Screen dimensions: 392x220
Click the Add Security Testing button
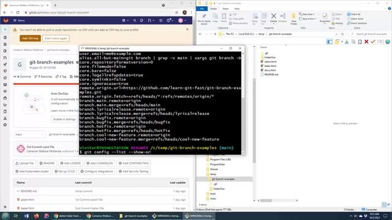click(x=134, y=172)
